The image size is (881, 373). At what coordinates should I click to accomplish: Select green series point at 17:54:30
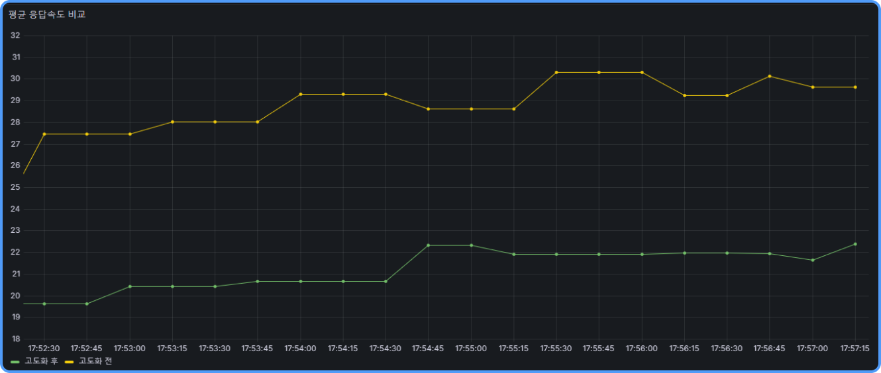pos(386,282)
